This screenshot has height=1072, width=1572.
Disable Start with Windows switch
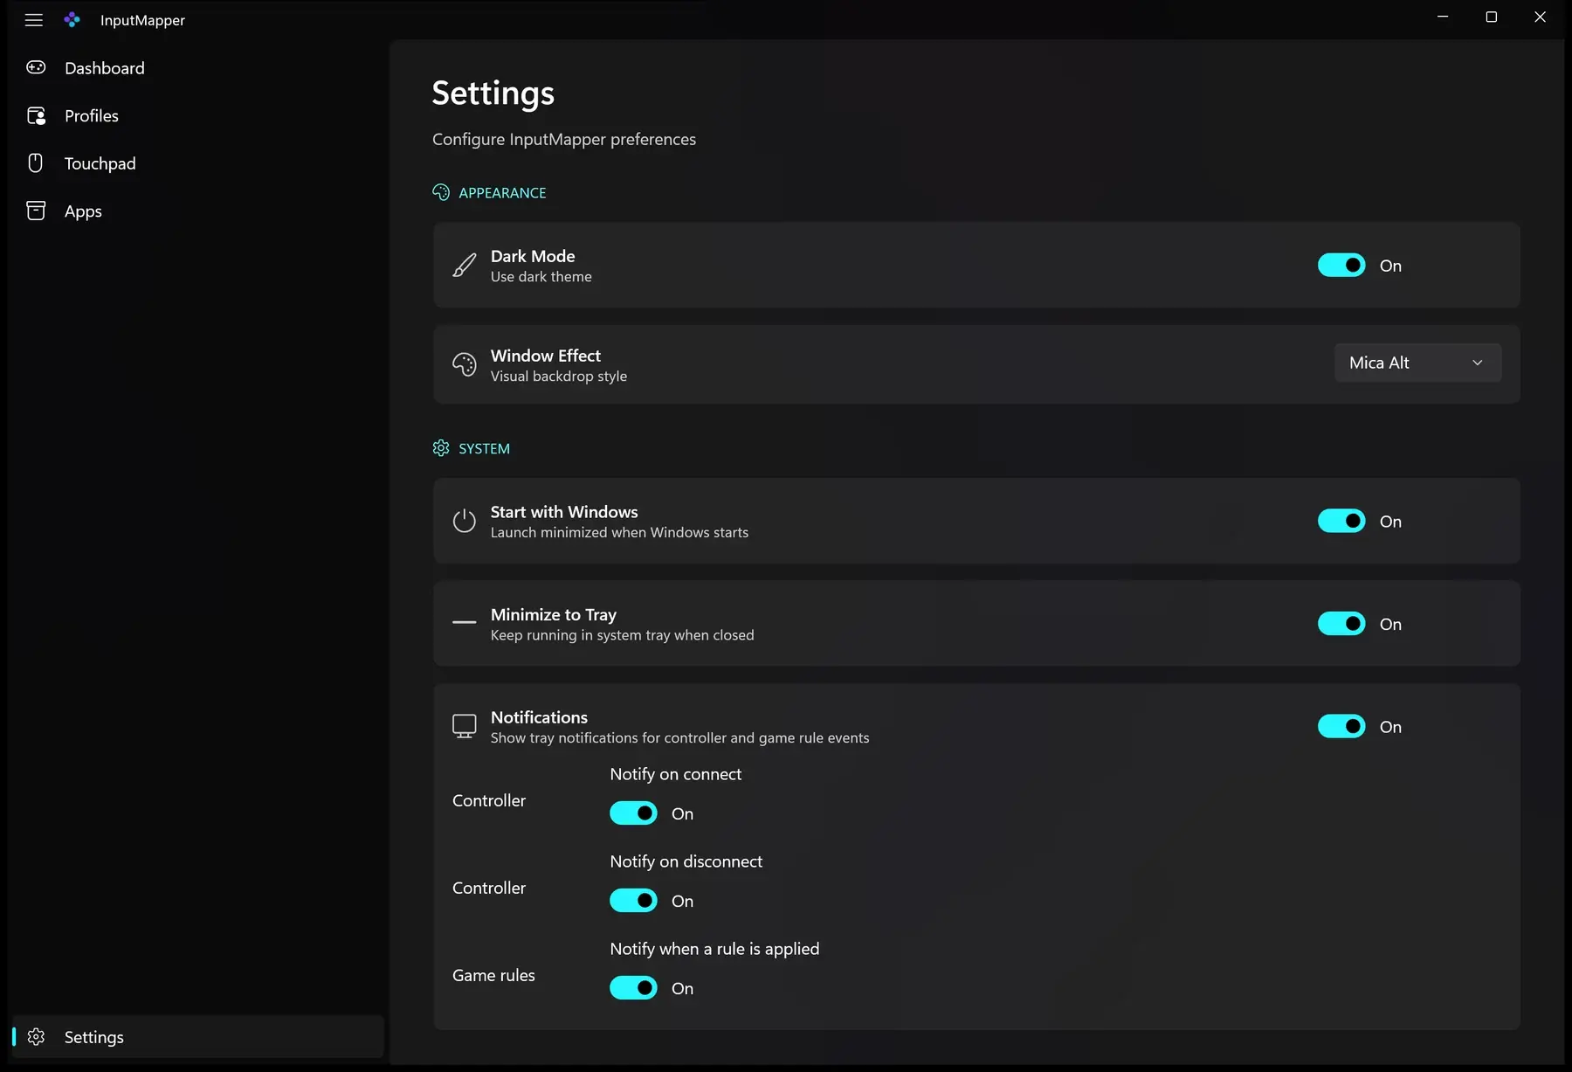pos(1341,521)
